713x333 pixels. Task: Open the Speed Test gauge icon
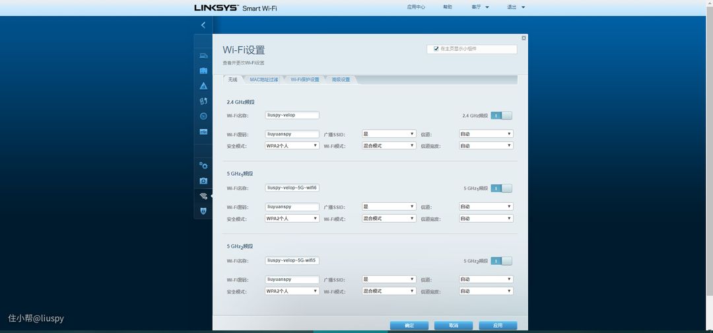[203, 116]
